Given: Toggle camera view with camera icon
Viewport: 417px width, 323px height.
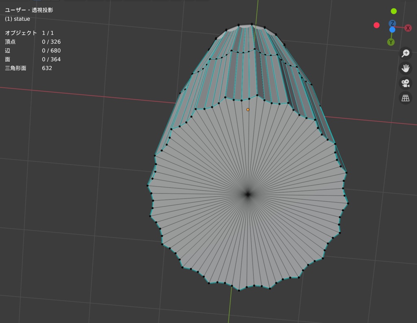Looking at the screenshot, I should 405,83.
